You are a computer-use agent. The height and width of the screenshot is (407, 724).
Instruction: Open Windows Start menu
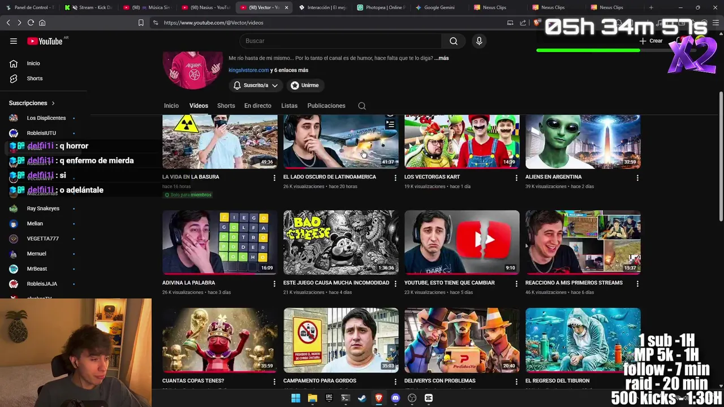(295, 398)
